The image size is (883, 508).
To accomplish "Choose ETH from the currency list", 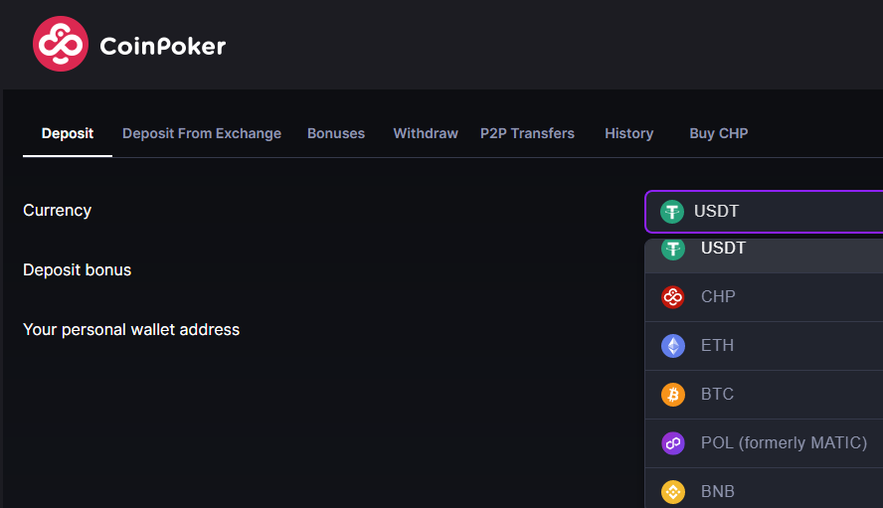I will click(x=765, y=346).
